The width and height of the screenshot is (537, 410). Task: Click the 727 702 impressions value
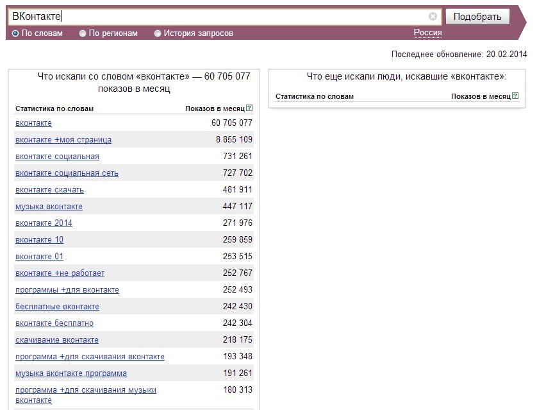point(237,173)
